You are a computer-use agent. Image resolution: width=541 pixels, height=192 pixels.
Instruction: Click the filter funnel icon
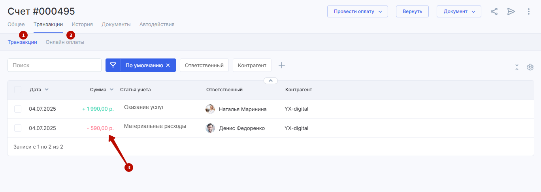pos(113,65)
